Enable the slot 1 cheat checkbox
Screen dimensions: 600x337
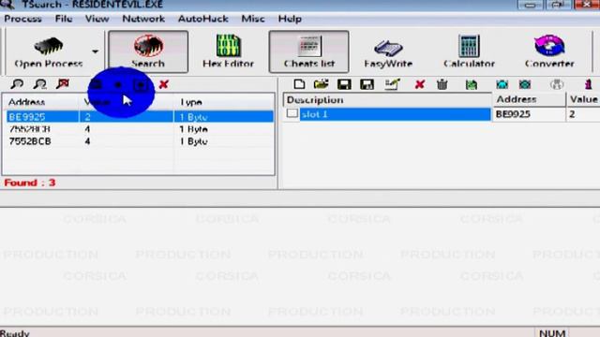(292, 113)
